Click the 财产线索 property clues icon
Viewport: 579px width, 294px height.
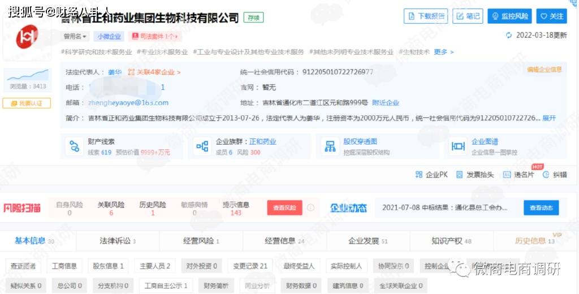[x=74, y=146]
